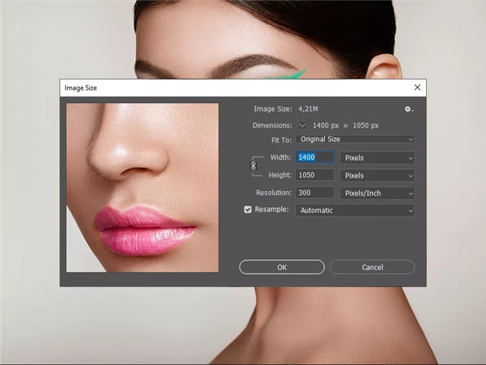Close the Image Size dialog with X
The width and height of the screenshot is (486, 365).
click(x=417, y=88)
